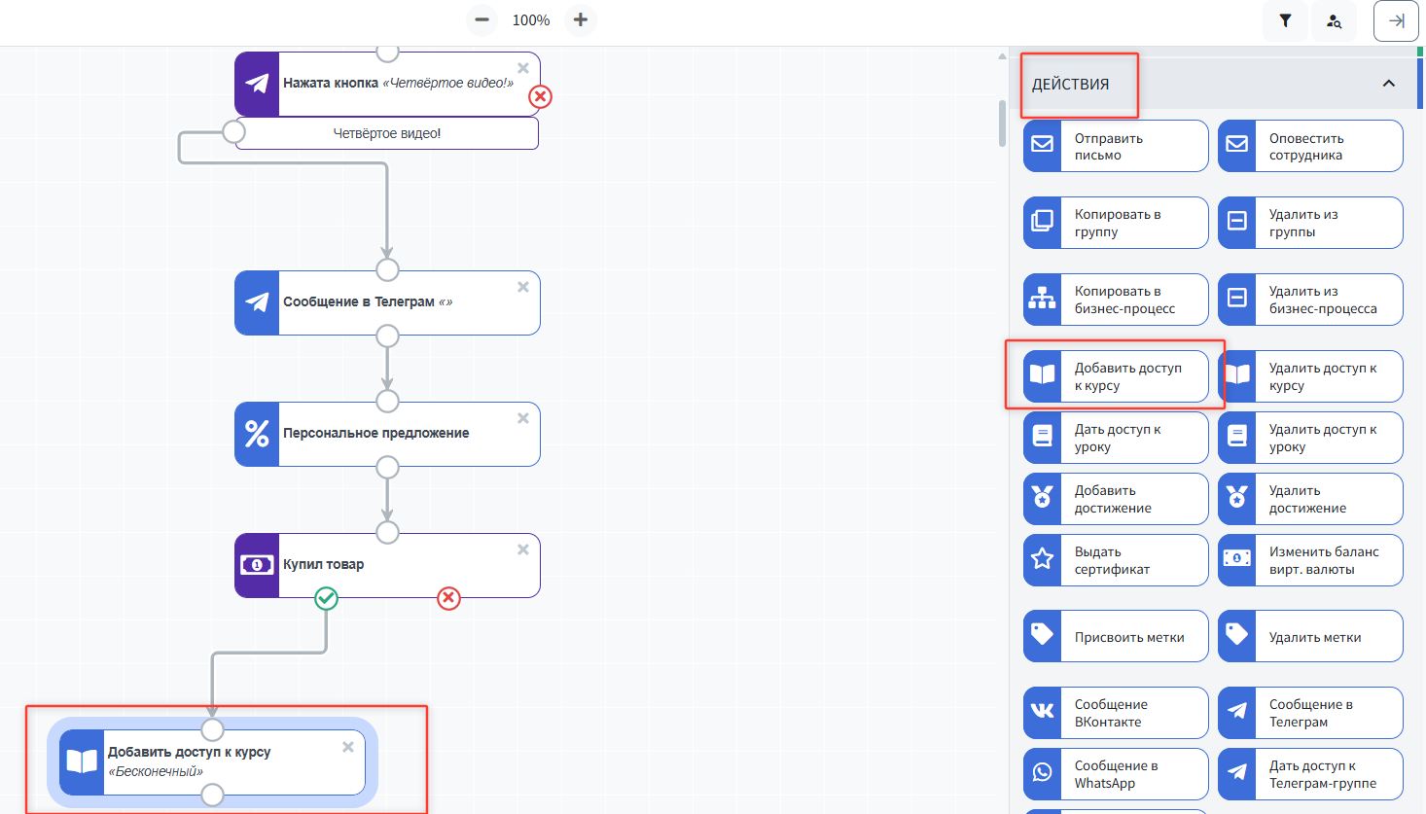Click the Присвоить метки tag icon

point(1043,636)
